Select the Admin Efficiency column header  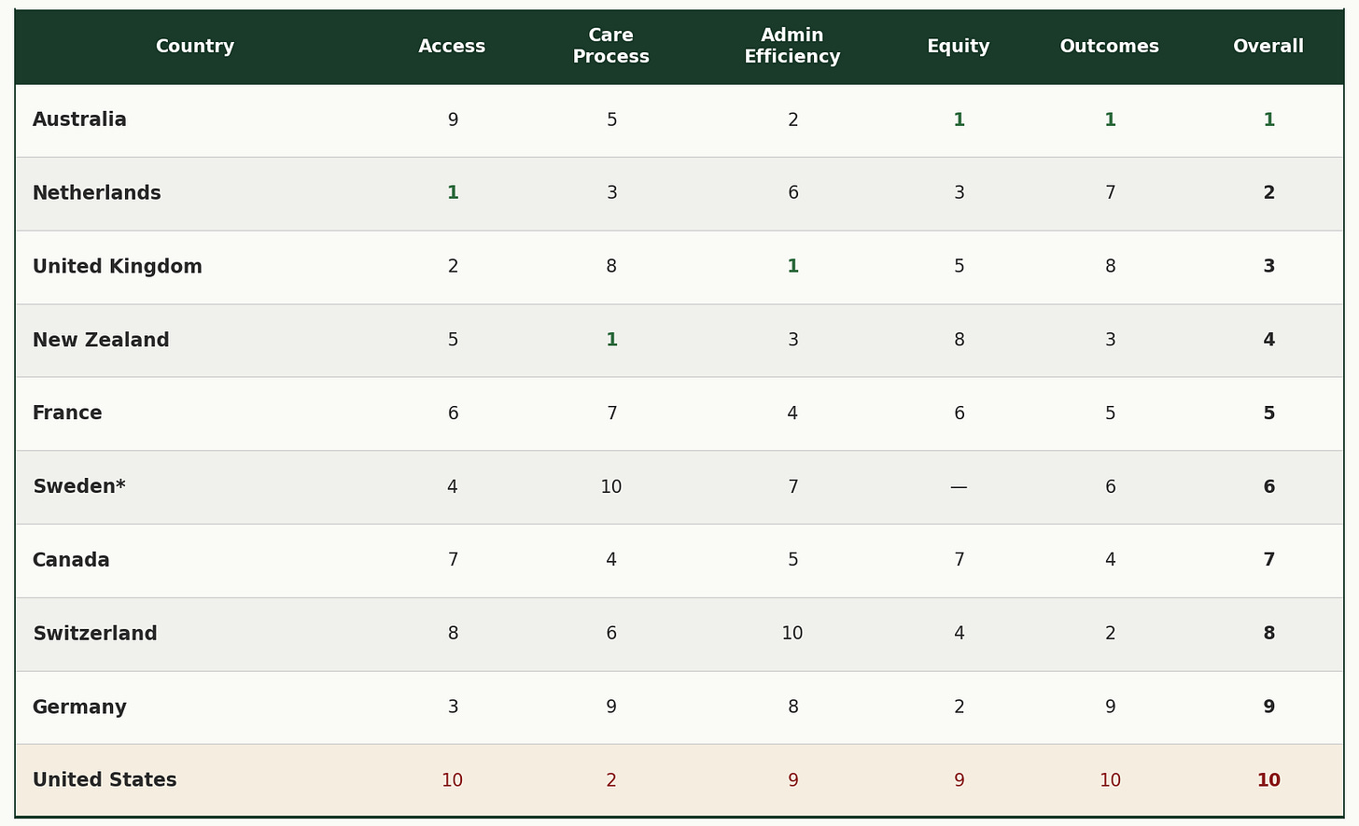[x=792, y=46]
